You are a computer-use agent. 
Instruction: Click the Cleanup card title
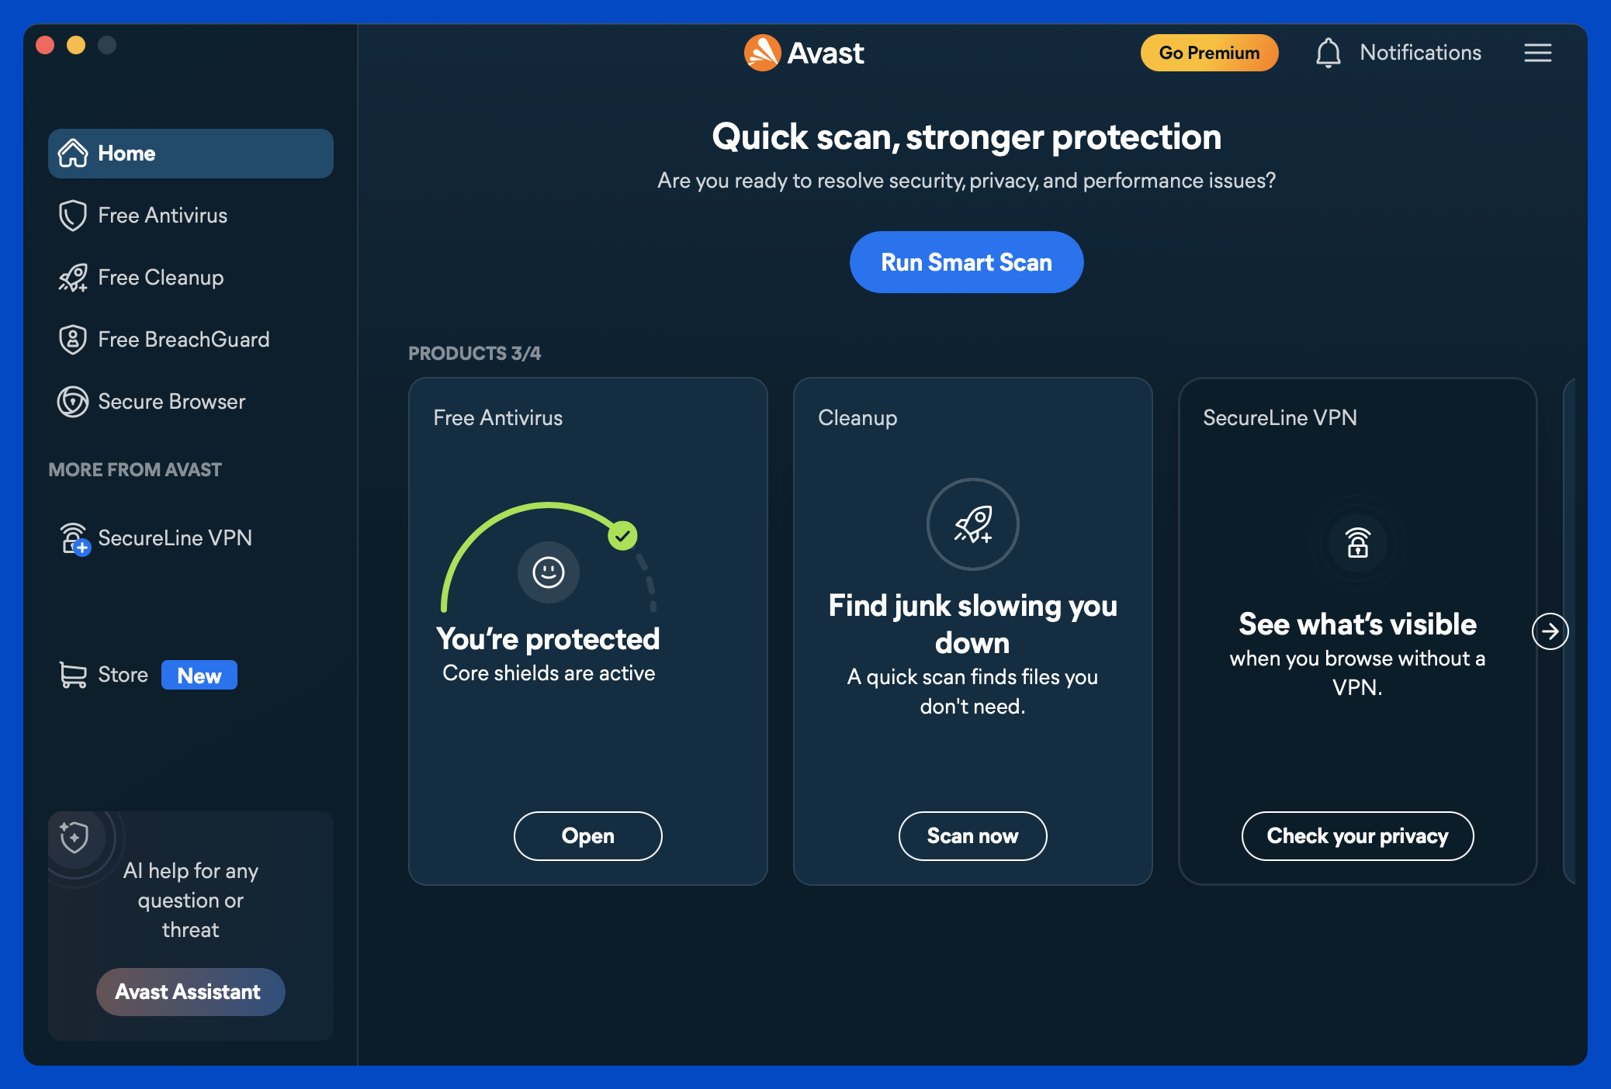[x=857, y=418]
